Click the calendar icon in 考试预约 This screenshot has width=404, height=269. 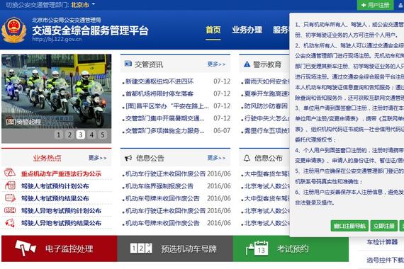click(257, 248)
